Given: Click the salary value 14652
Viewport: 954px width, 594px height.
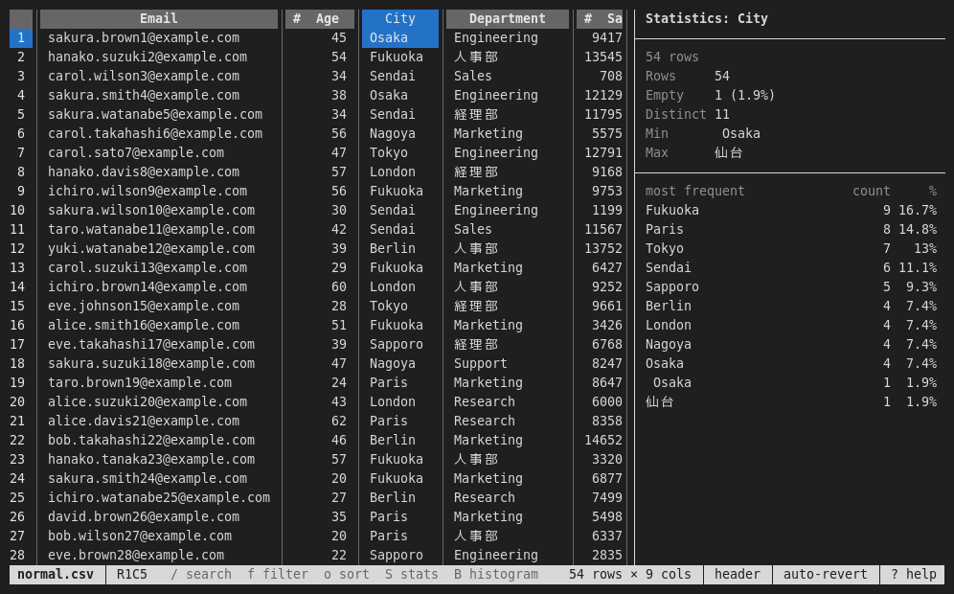Looking at the screenshot, I should (603, 440).
